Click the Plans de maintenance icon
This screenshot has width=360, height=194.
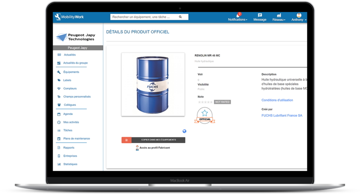[x=59, y=139]
